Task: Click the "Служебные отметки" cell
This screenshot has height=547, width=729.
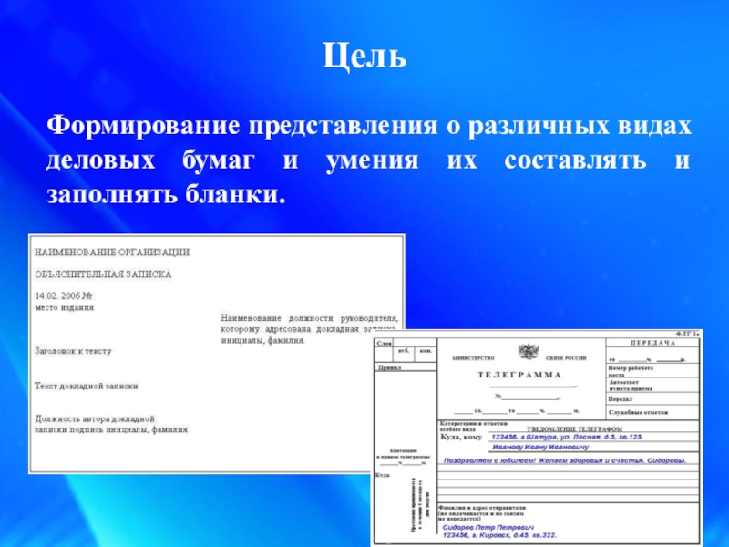Action: 652,413
